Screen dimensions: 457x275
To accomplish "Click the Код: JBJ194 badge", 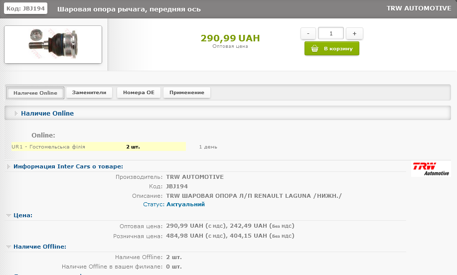I will tap(26, 8).
